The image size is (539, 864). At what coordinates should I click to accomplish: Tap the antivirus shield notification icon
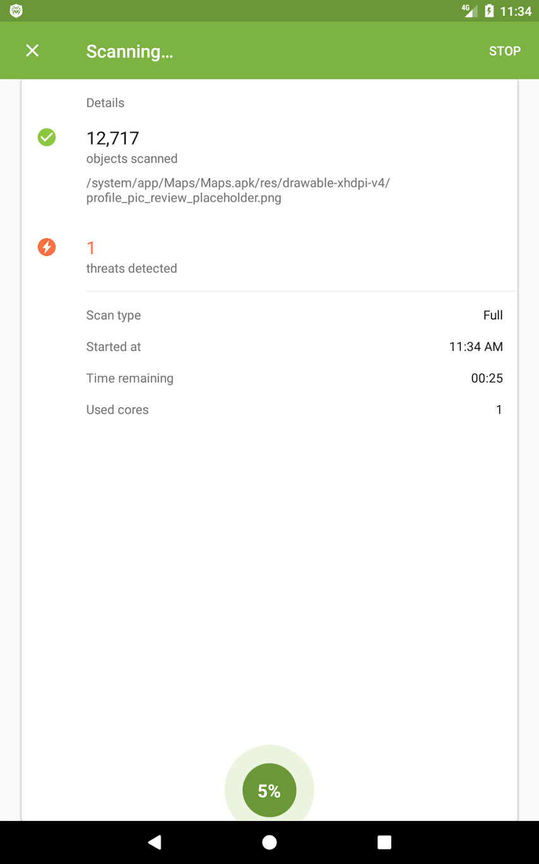pos(16,11)
